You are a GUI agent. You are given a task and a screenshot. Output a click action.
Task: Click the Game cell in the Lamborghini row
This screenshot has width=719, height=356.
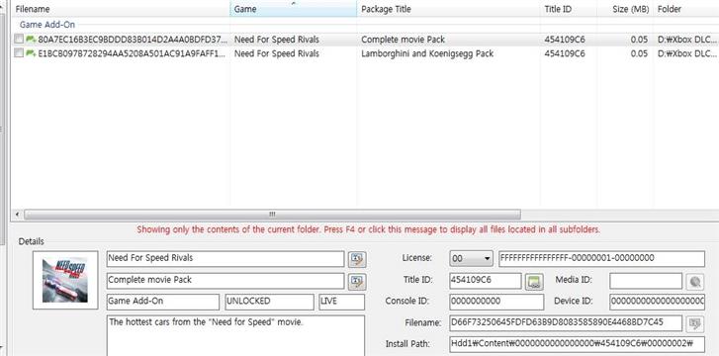click(277, 53)
